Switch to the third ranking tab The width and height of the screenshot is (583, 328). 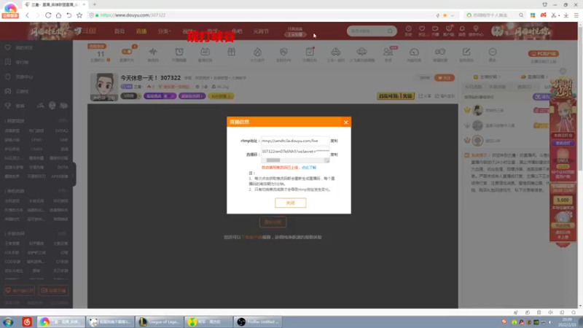coord(524,87)
